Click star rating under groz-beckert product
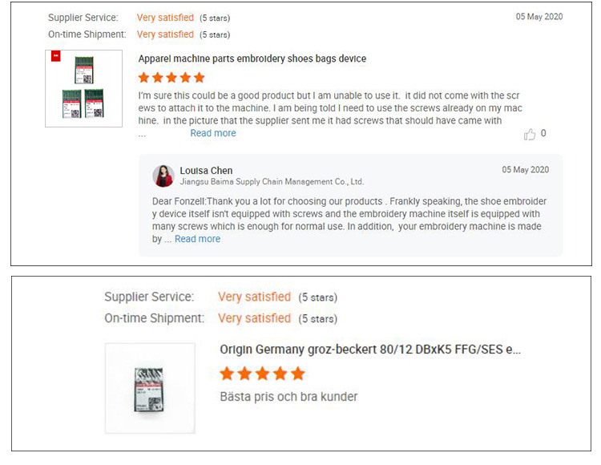The width and height of the screenshot is (601, 465). click(x=262, y=374)
